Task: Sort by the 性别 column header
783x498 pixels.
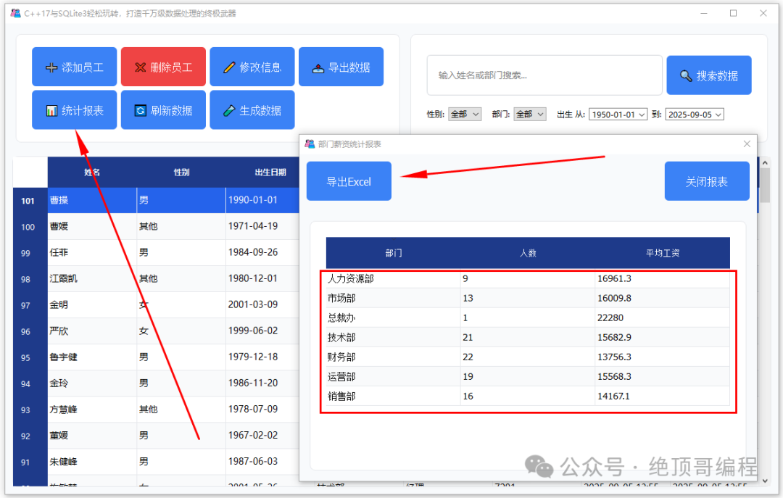Action: (x=181, y=173)
